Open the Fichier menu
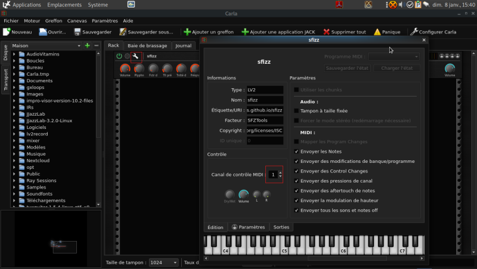Viewport: 477px width, 269px height. [11, 21]
